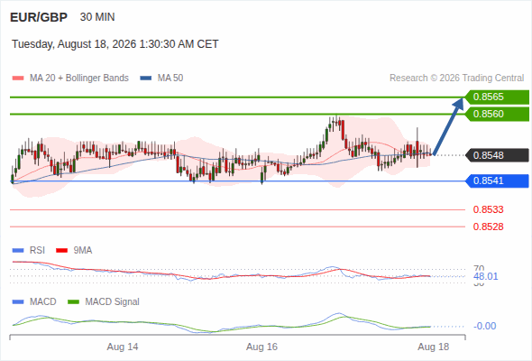Click the 0.8533 red support level value
The height and width of the screenshot is (361, 532).
pos(488,210)
